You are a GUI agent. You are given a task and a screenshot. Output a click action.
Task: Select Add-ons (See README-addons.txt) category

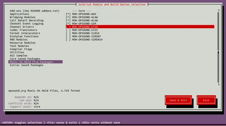(x=35, y=11)
